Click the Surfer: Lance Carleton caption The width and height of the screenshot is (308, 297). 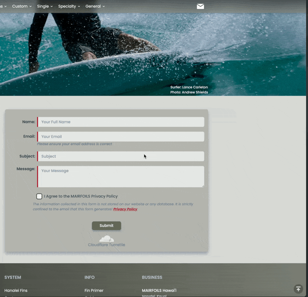[189, 87]
